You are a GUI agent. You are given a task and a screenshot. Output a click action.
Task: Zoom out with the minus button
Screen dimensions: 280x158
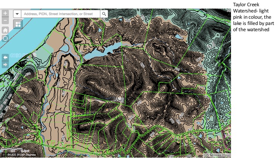[x=5, y=20]
